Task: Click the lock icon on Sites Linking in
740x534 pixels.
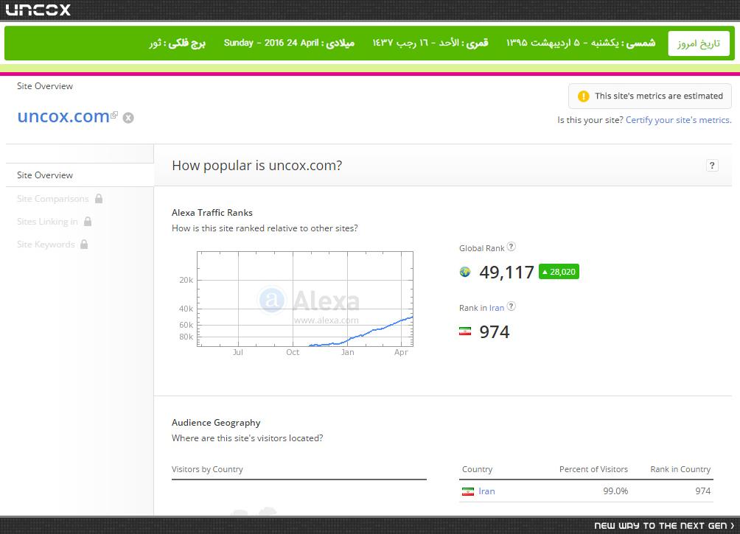Action: click(x=88, y=221)
